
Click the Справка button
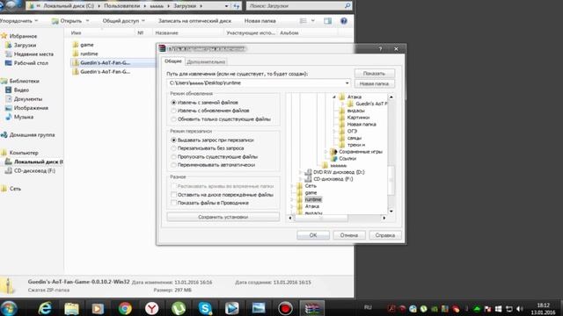click(385, 235)
